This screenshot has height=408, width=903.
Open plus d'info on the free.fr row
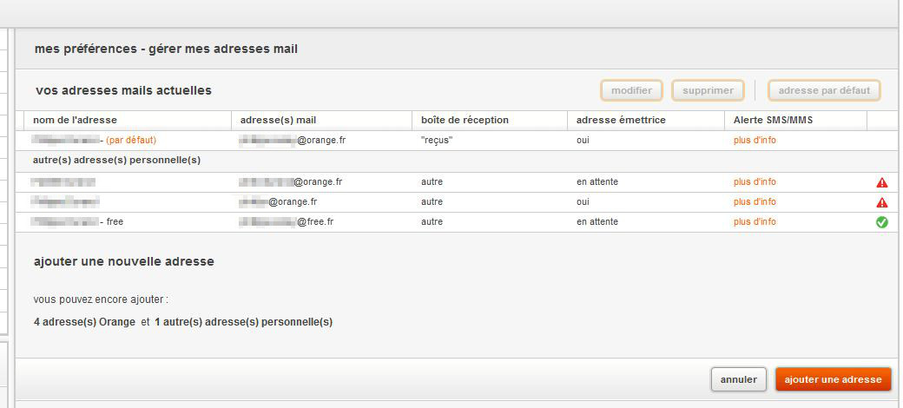point(755,222)
